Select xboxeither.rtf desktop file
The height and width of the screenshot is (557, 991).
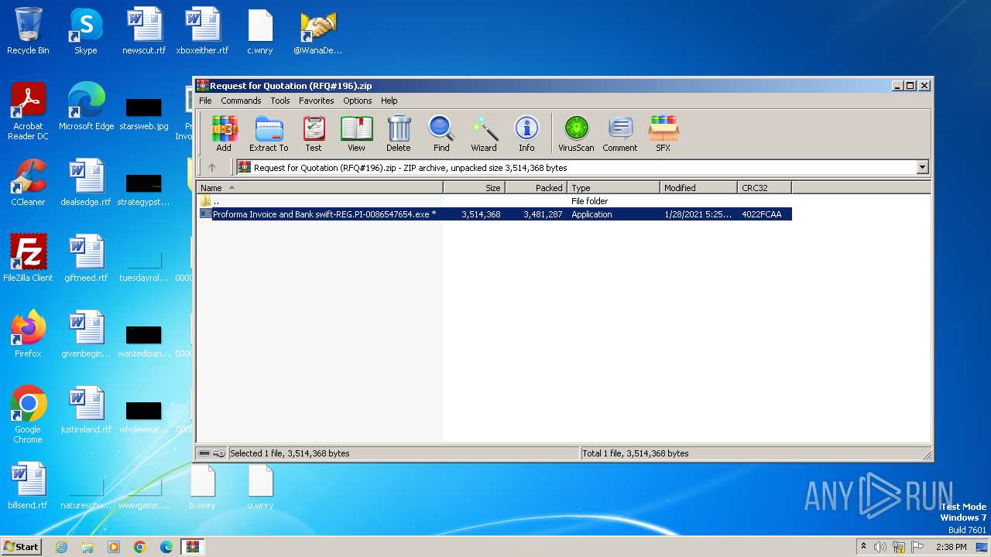point(202,31)
